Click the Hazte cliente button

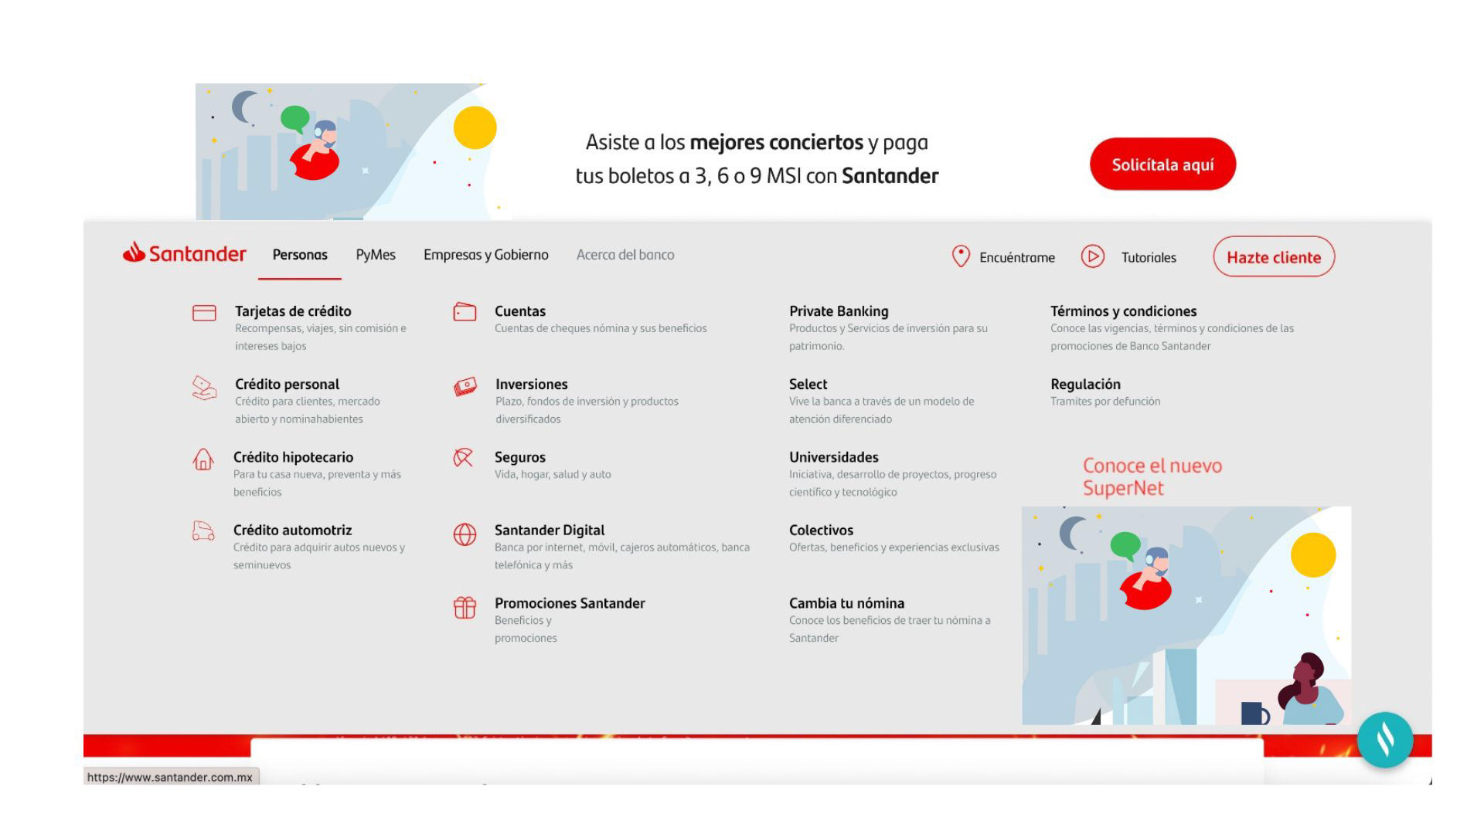pos(1274,256)
